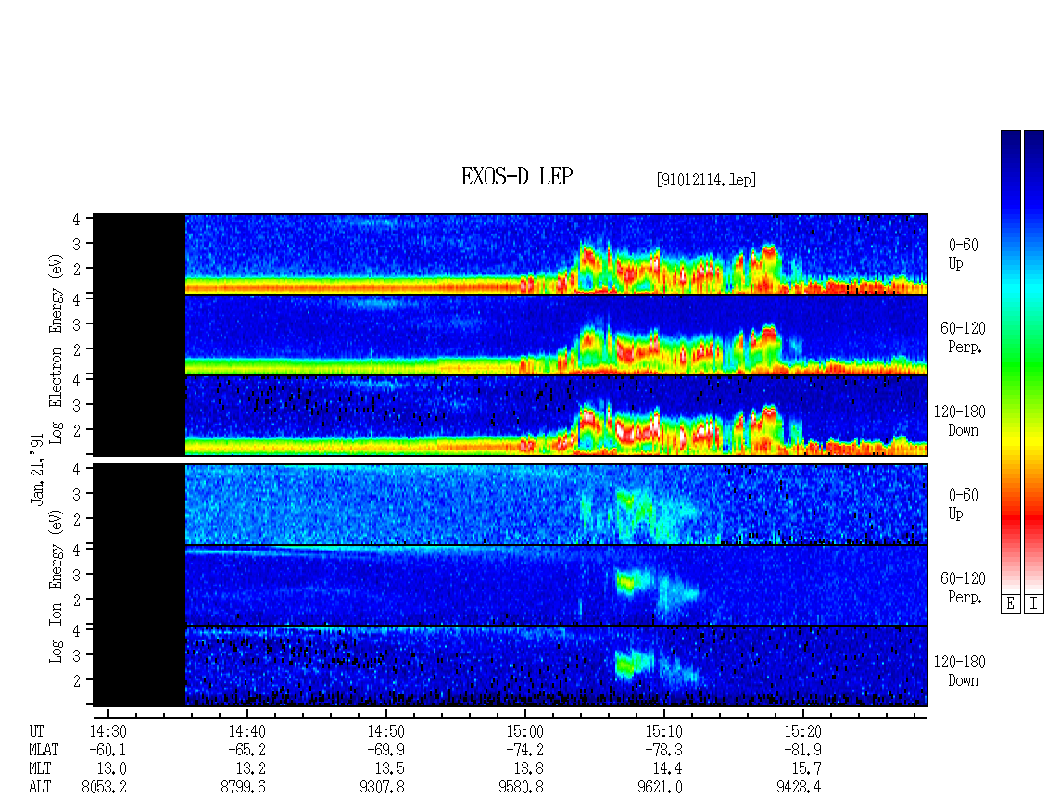Click the MLAT row label

pos(44,750)
